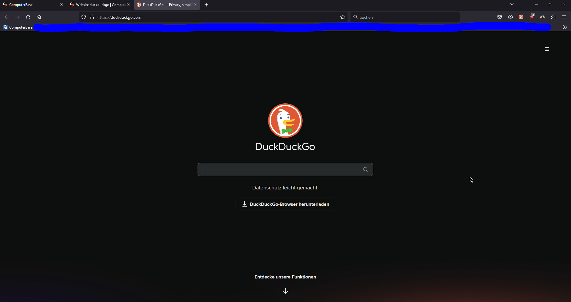Switch to the ComputerBase tab
This screenshot has height=302, width=571.
[x=30, y=5]
